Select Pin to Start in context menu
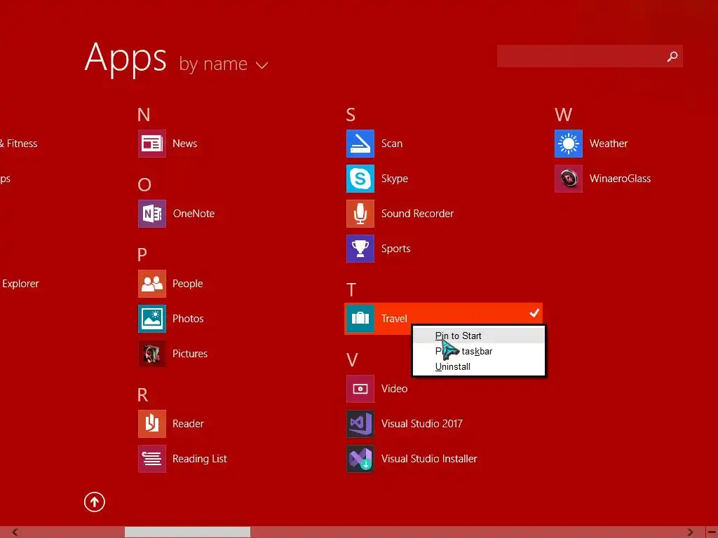Screen dimensions: 718x538 tap(479, 336)
